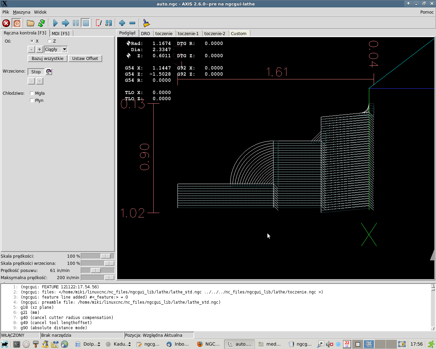Viewport: 436px width, 349px height.
Task: Open the terminal icon in the taskbar
Action: coord(16,344)
